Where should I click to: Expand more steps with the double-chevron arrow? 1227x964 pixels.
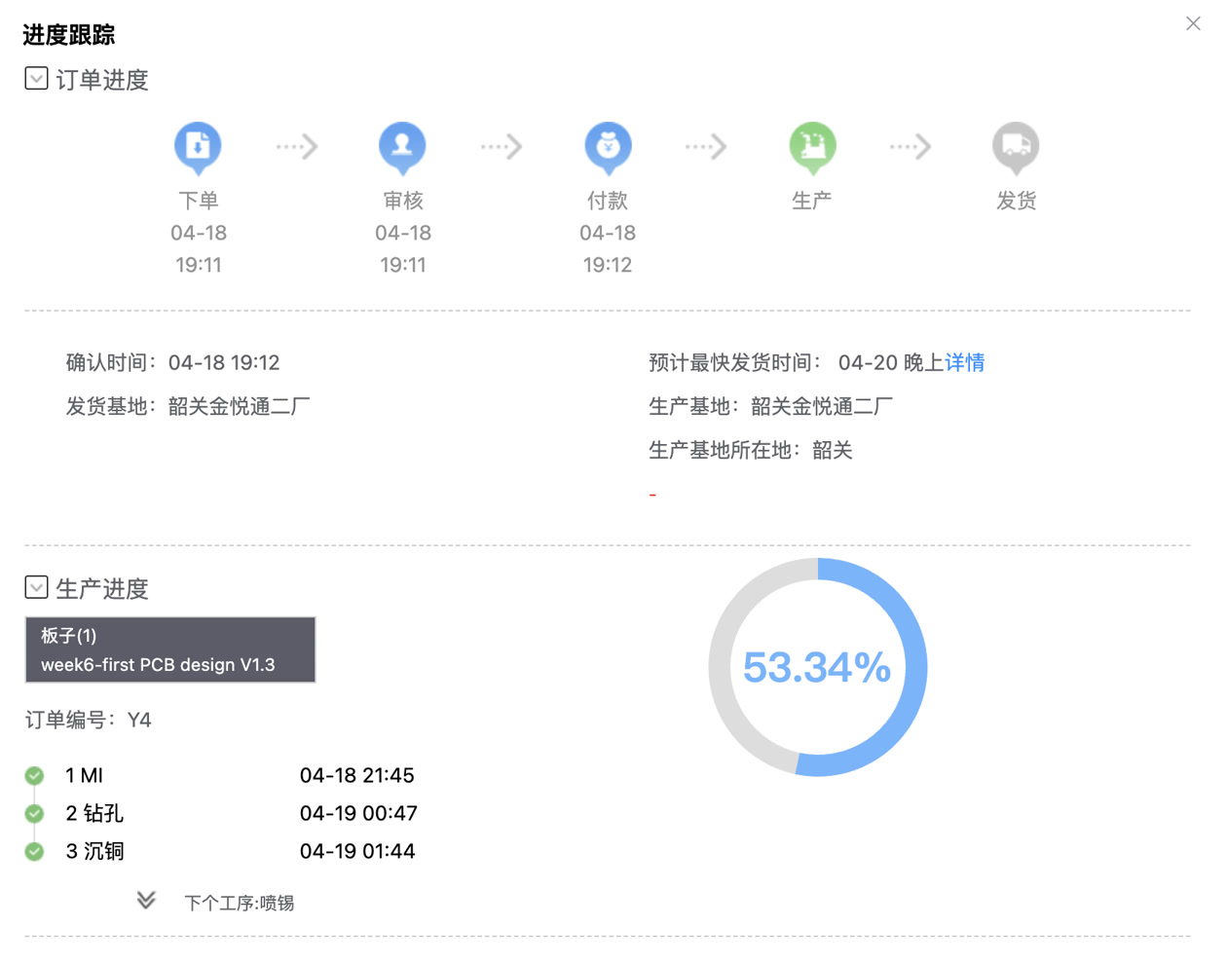(146, 901)
